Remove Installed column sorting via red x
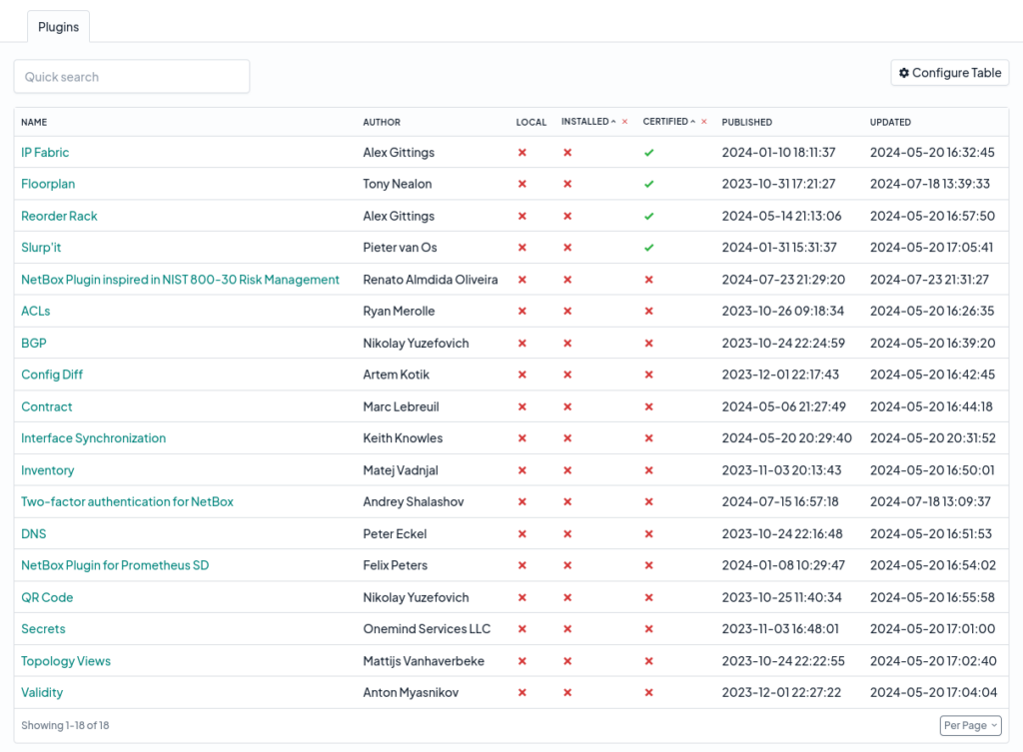The image size is (1023, 752). pos(625,121)
